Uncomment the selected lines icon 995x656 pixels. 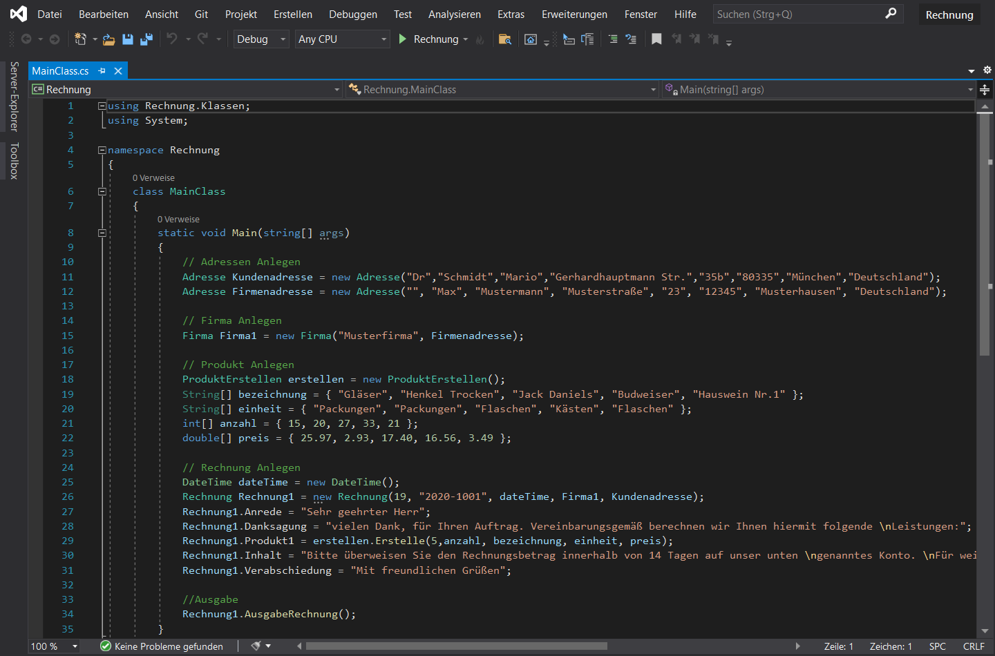631,39
